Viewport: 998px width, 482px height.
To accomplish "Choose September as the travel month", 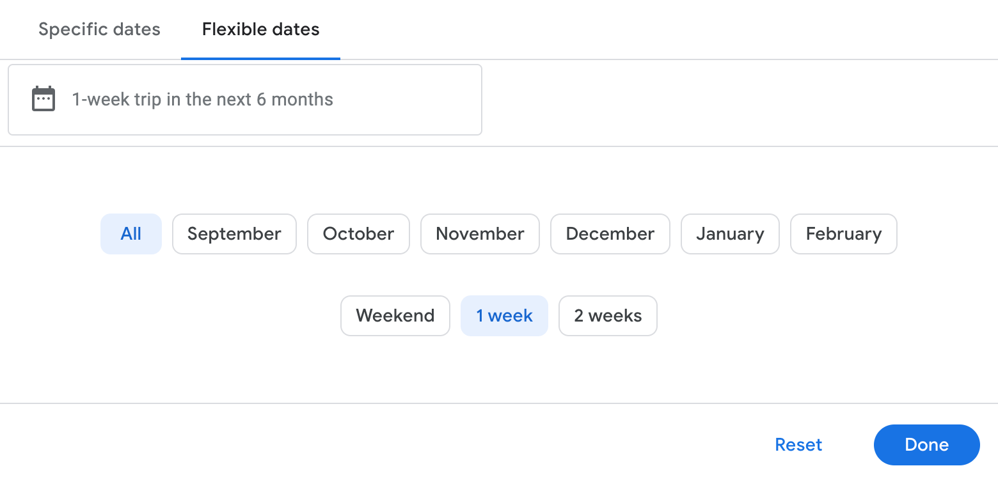I will pyautogui.click(x=234, y=234).
